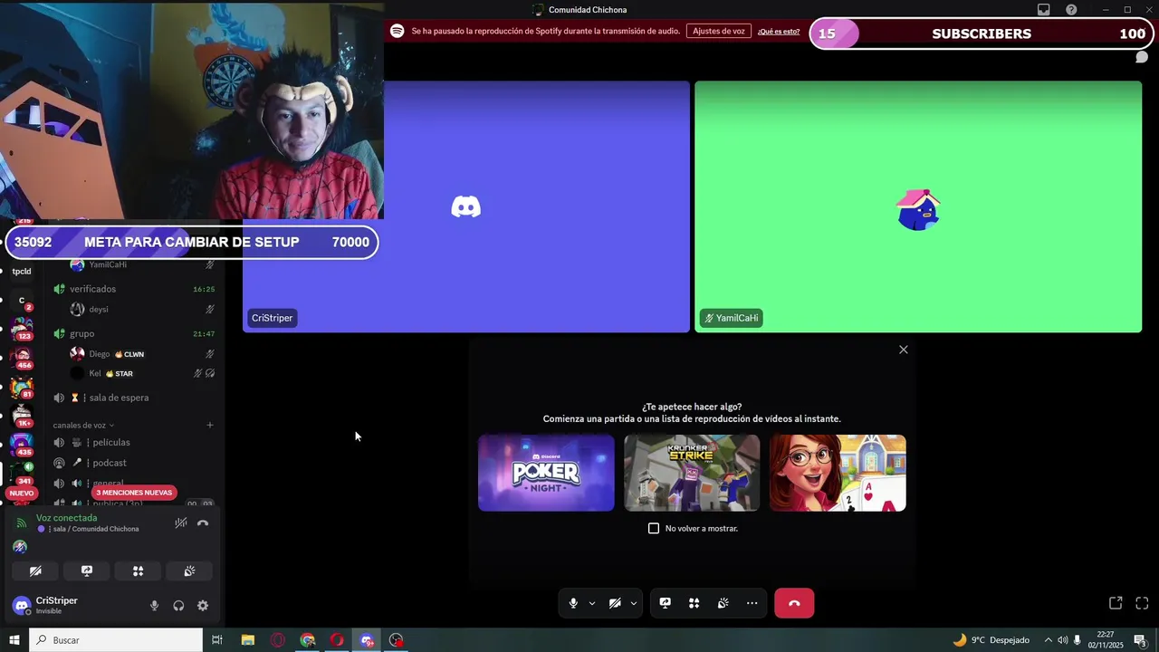Toggle noise suppression in voice connected panel
Viewport: 1159px width, 652px height.
tap(181, 523)
